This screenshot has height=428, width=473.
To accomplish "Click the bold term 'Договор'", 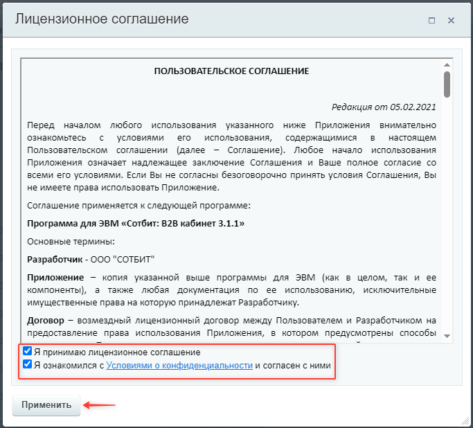I will tap(46, 321).
